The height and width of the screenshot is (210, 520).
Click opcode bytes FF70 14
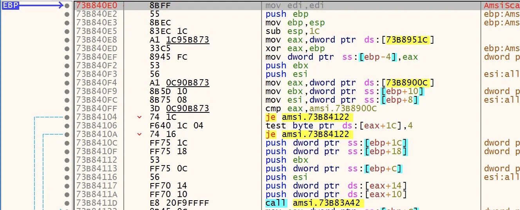[168, 186]
